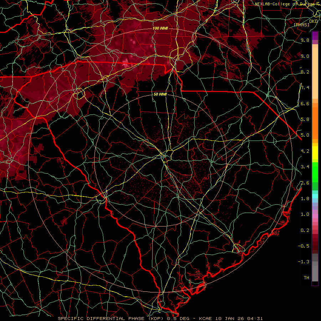Click the purple swatch at the legend top
Image resolution: width=321 pixels, height=321 pixels.
click(x=315, y=36)
